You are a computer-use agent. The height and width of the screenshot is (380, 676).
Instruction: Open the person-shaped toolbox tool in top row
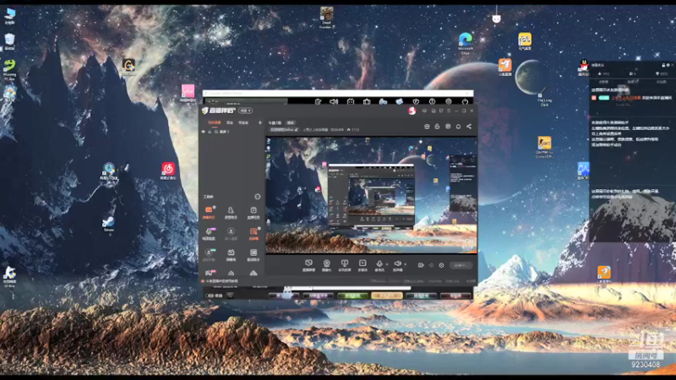[231, 212]
